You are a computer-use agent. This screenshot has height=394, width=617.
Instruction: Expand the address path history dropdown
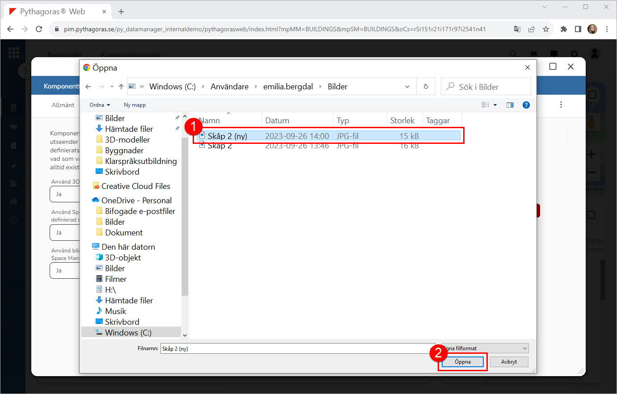click(407, 87)
